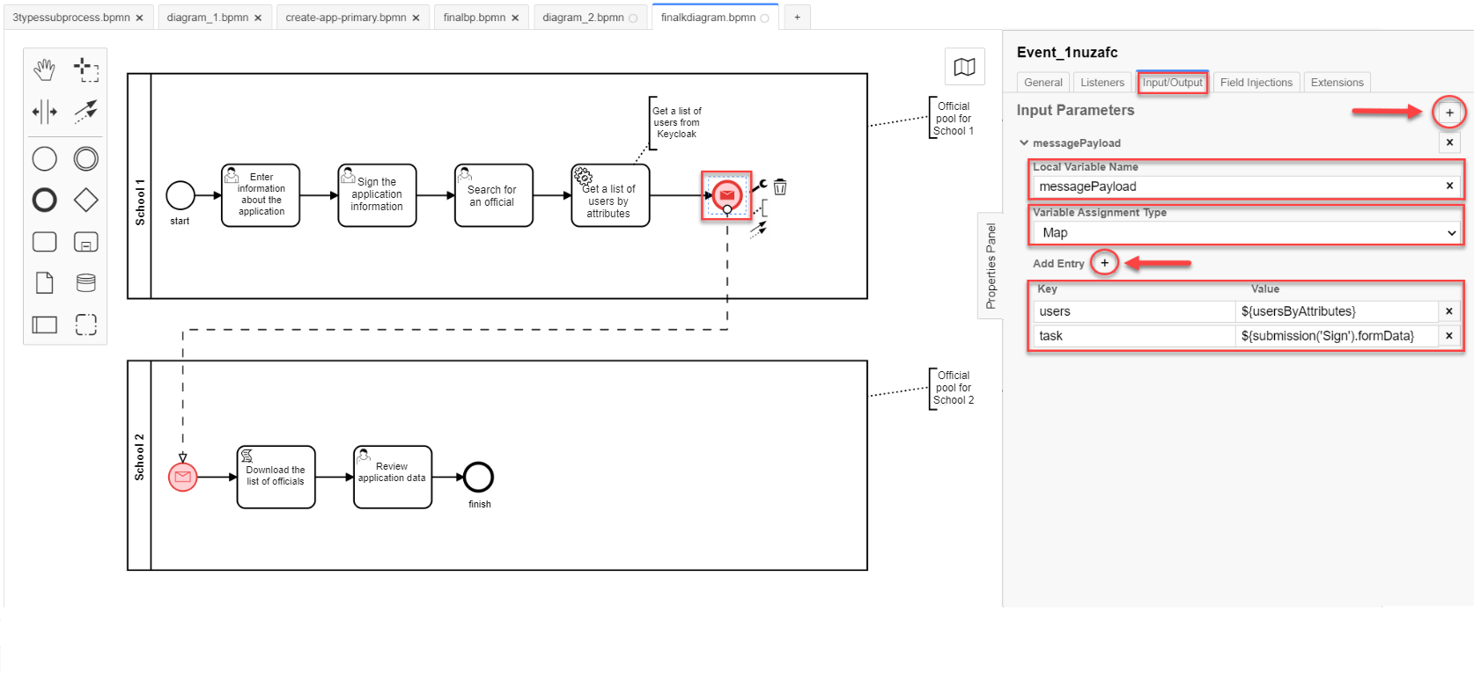The image size is (1481, 679).
Task: Open the Extensions properties tab
Action: coord(1337,82)
